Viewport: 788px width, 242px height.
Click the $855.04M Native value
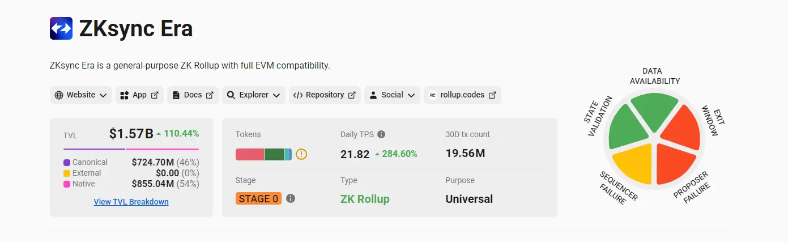click(x=153, y=184)
